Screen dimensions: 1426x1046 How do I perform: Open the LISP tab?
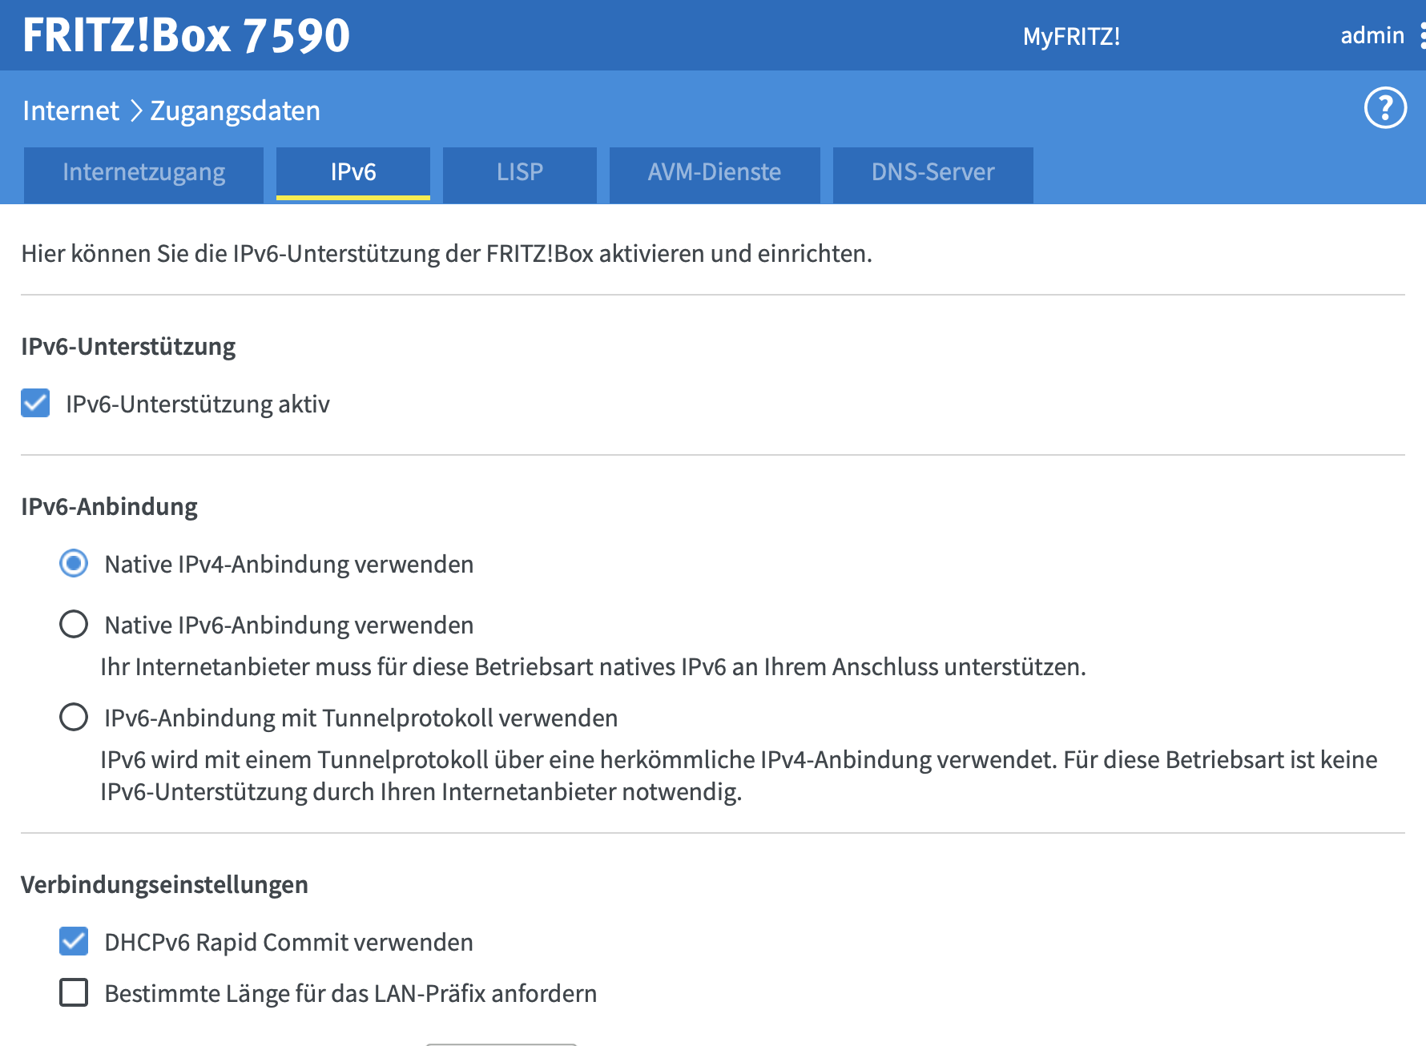(x=519, y=173)
